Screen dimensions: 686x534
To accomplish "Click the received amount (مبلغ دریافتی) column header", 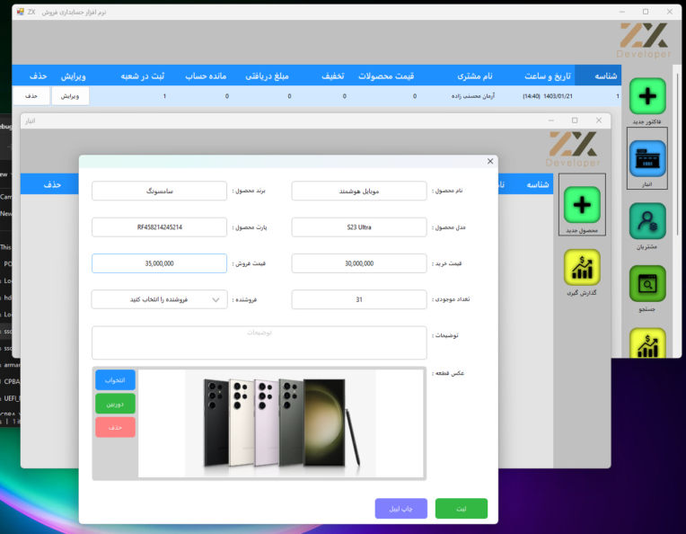I will [267, 76].
